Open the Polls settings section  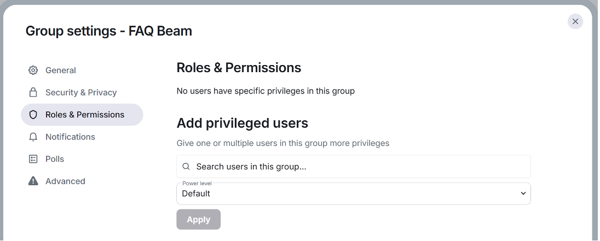click(55, 159)
